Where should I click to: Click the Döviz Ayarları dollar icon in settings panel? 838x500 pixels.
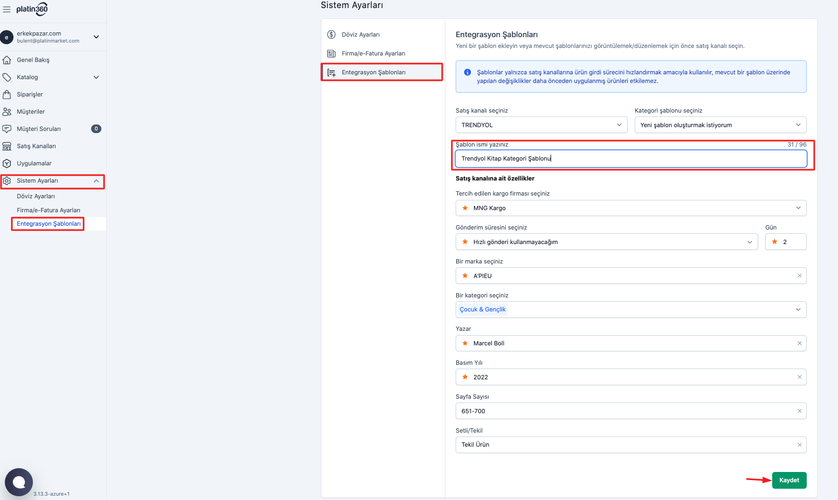(x=332, y=34)
